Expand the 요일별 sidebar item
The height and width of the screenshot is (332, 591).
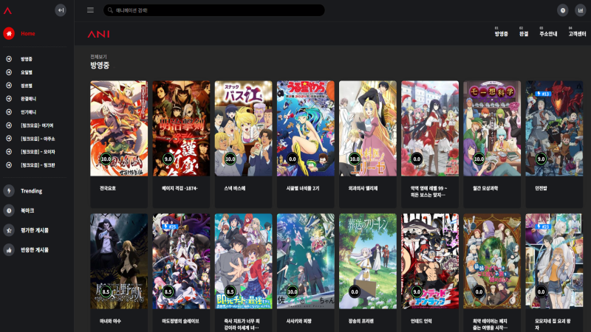pyautogui.click(x=27, y=72)
